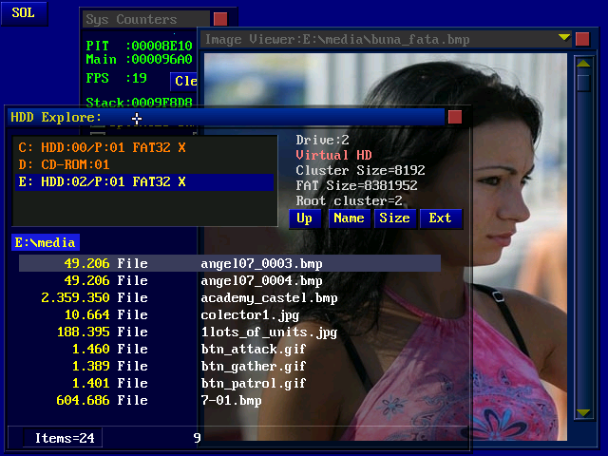Click the HDD Explore title bar
This screenshot has height=456, width=608.
click(x=226, y=117)
